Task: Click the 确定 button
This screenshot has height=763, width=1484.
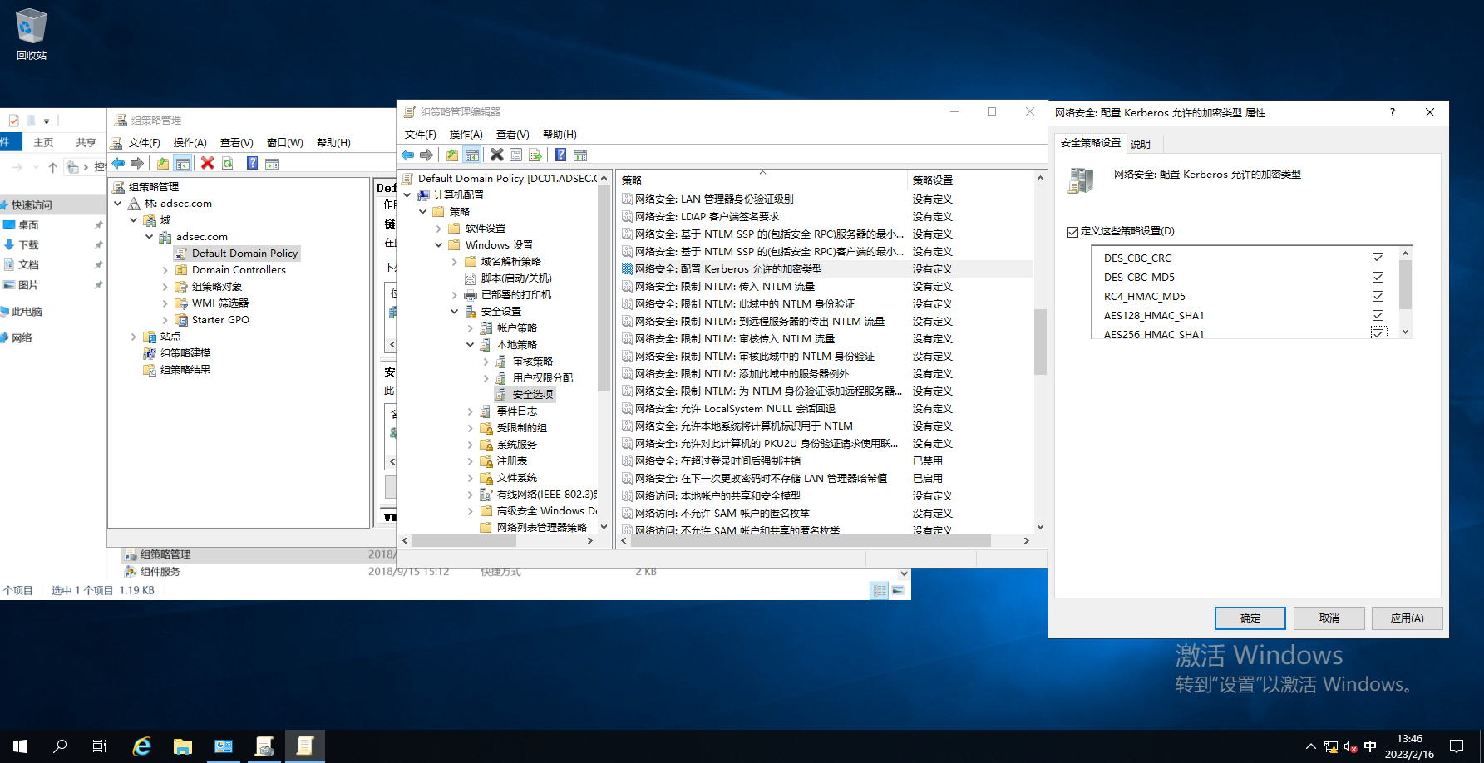Action: point(1250,618)
